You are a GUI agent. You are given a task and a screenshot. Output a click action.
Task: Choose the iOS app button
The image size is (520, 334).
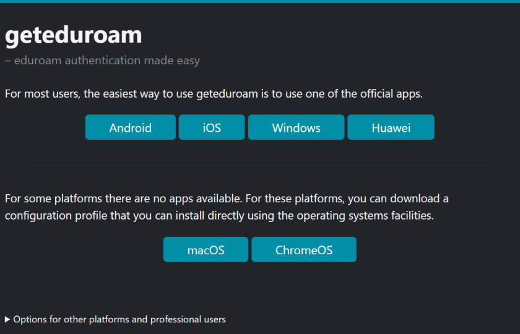[x=212, y=127]
